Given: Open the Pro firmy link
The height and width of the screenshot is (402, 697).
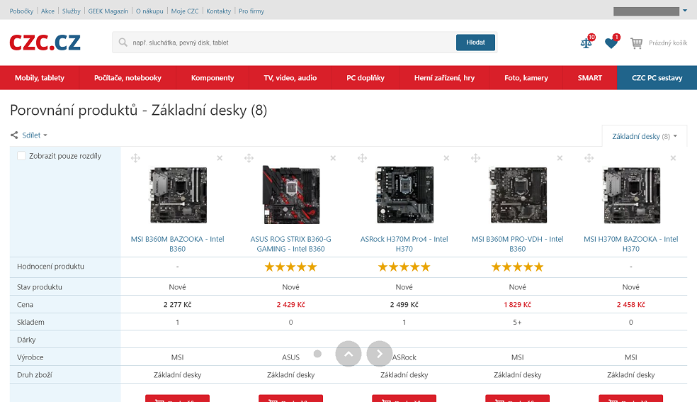Looking at the screenshot, I should [251, 11].
